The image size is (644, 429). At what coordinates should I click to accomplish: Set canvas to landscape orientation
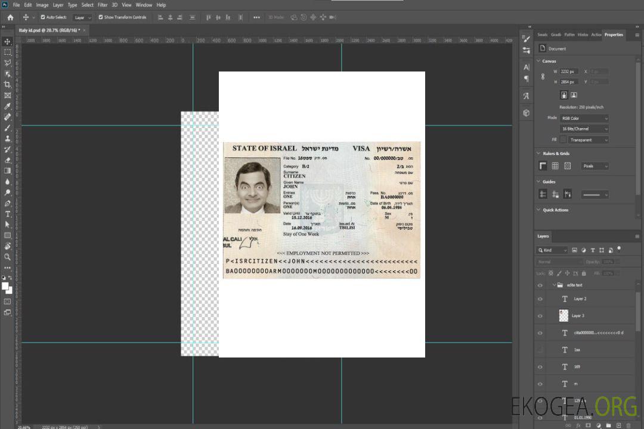pyautogui.click(x=574, y=95)
